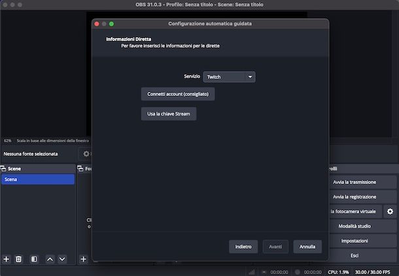Click Connetti account (consigliato) button

coord(178,94)
